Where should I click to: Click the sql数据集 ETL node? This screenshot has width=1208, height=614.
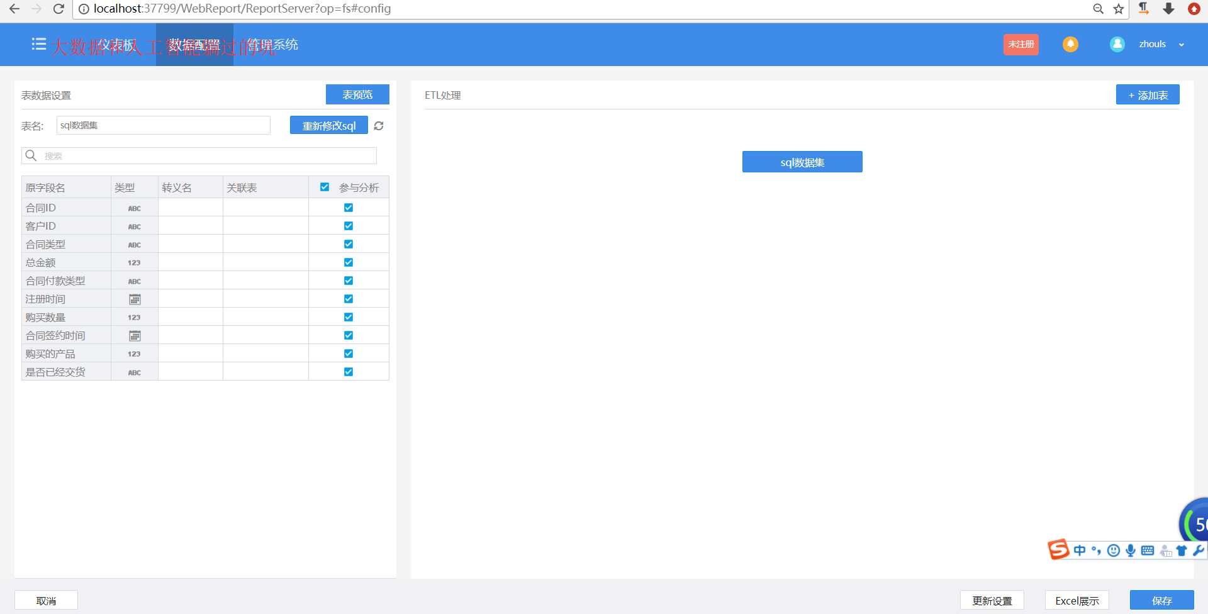(802, 162)
